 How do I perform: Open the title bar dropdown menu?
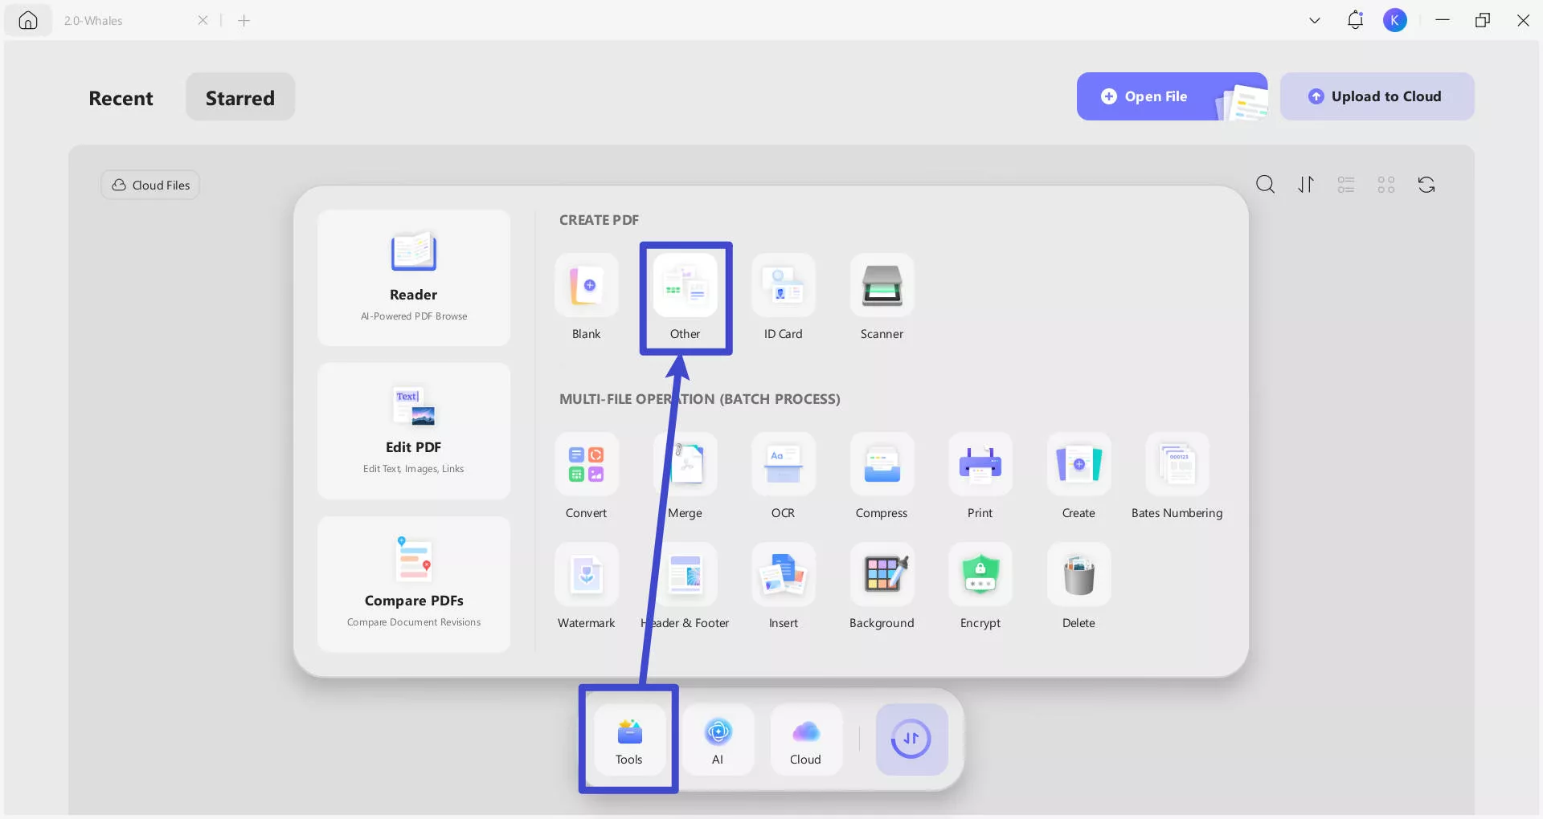pos(1314,20)
